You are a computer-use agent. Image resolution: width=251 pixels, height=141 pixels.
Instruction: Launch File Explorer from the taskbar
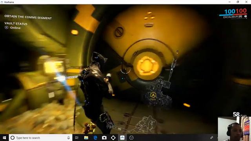tap(86, 137)
